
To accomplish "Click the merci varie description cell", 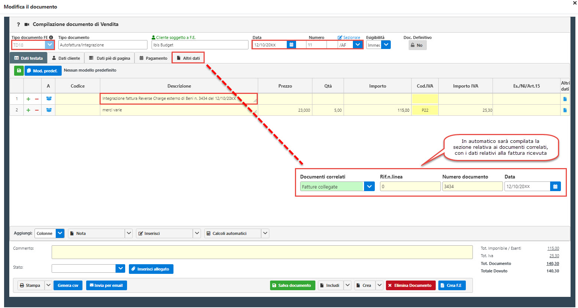I will pos(179,110).
